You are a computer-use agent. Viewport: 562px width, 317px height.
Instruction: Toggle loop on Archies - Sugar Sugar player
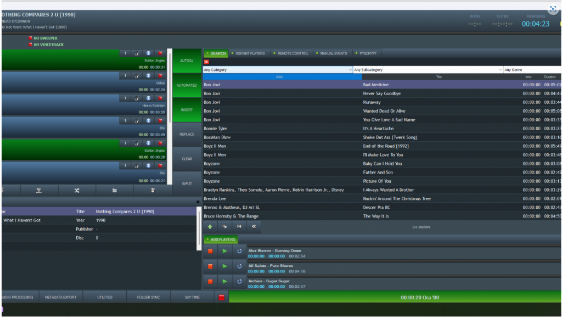point(239,281)
